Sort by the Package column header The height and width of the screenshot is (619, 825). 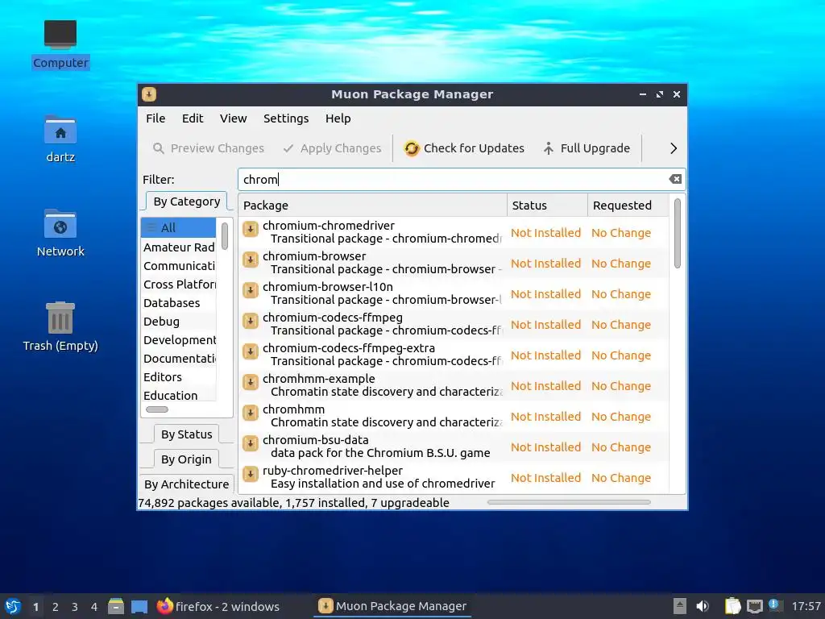[372, 206]
